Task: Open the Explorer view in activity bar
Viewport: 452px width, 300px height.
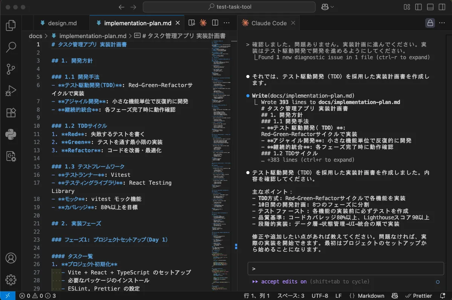Action: pyautogui.click(x=11, y=26)
